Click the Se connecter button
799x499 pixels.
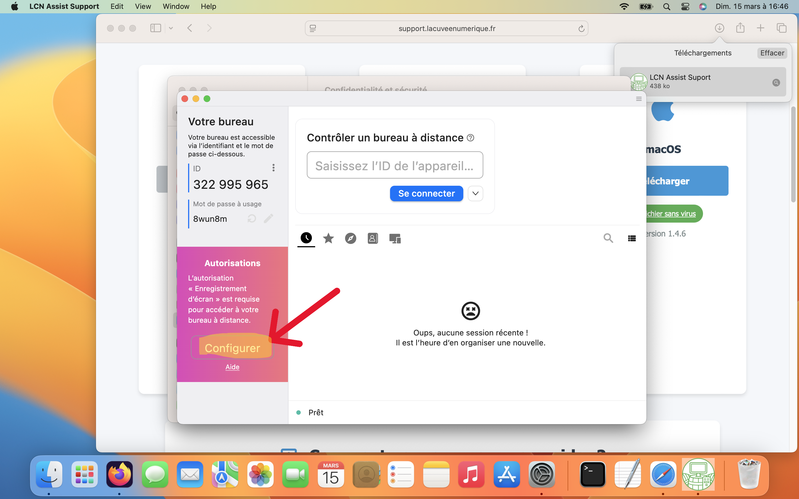pyautogui.click(x=426, y=194)
